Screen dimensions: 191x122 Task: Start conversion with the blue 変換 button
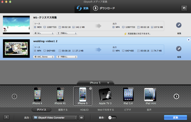(x=176, y=118)
